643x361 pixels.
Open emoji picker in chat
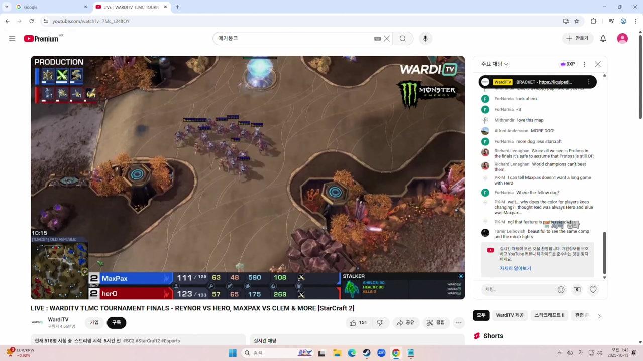tap(561, 289)
